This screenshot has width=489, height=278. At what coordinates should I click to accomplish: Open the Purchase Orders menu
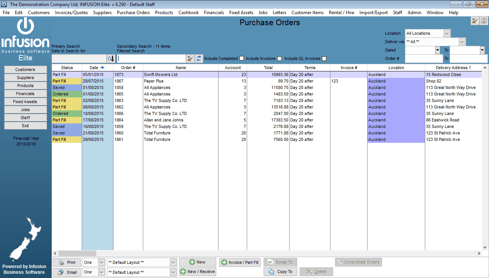pos(133,12)
